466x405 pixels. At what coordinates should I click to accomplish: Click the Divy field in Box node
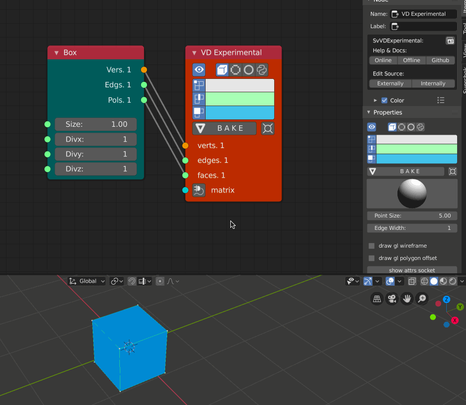click(x=96, y=154)
